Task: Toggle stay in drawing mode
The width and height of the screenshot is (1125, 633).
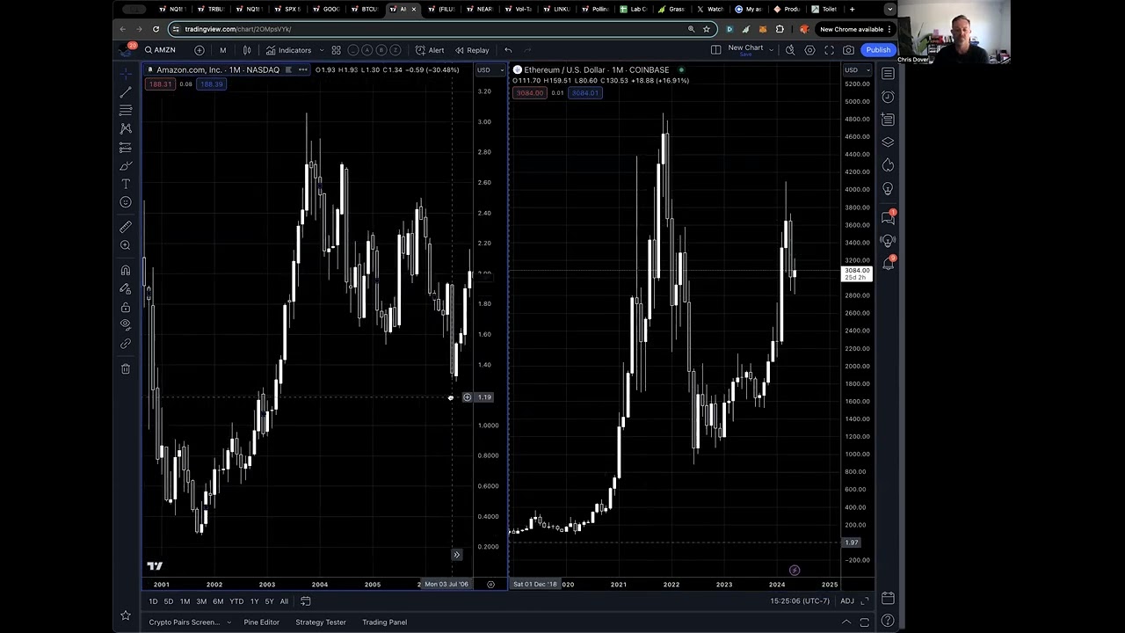Action: pyautogui.click(x=126, y=288)
